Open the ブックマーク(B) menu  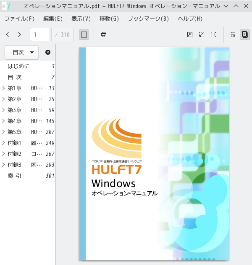pyautogui.click(x=148, y=19)
